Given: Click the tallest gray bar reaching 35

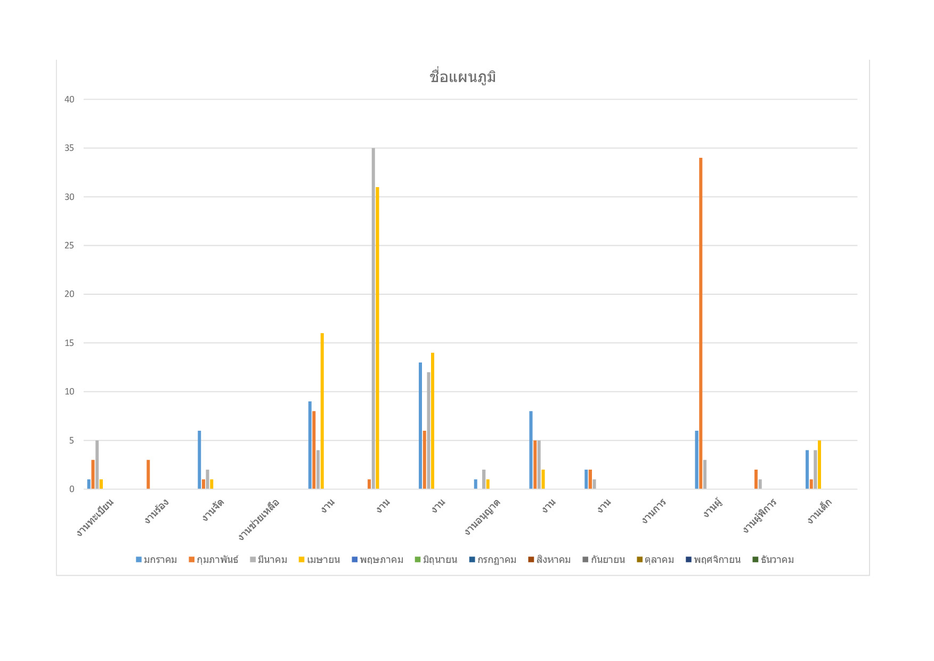Looking at the screenshot, I should (x=373, y=318).
